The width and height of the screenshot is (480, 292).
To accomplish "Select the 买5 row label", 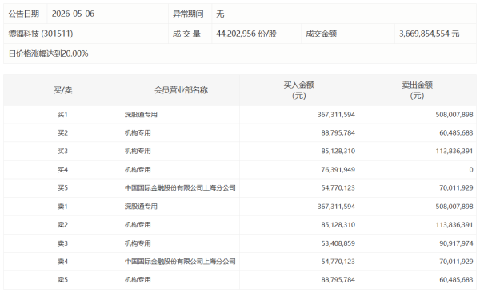I will point(62,187).
